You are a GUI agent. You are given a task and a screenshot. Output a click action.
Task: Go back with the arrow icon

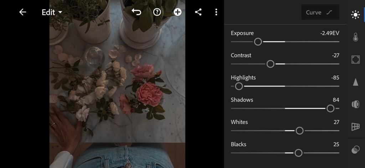tap(22, 12)
